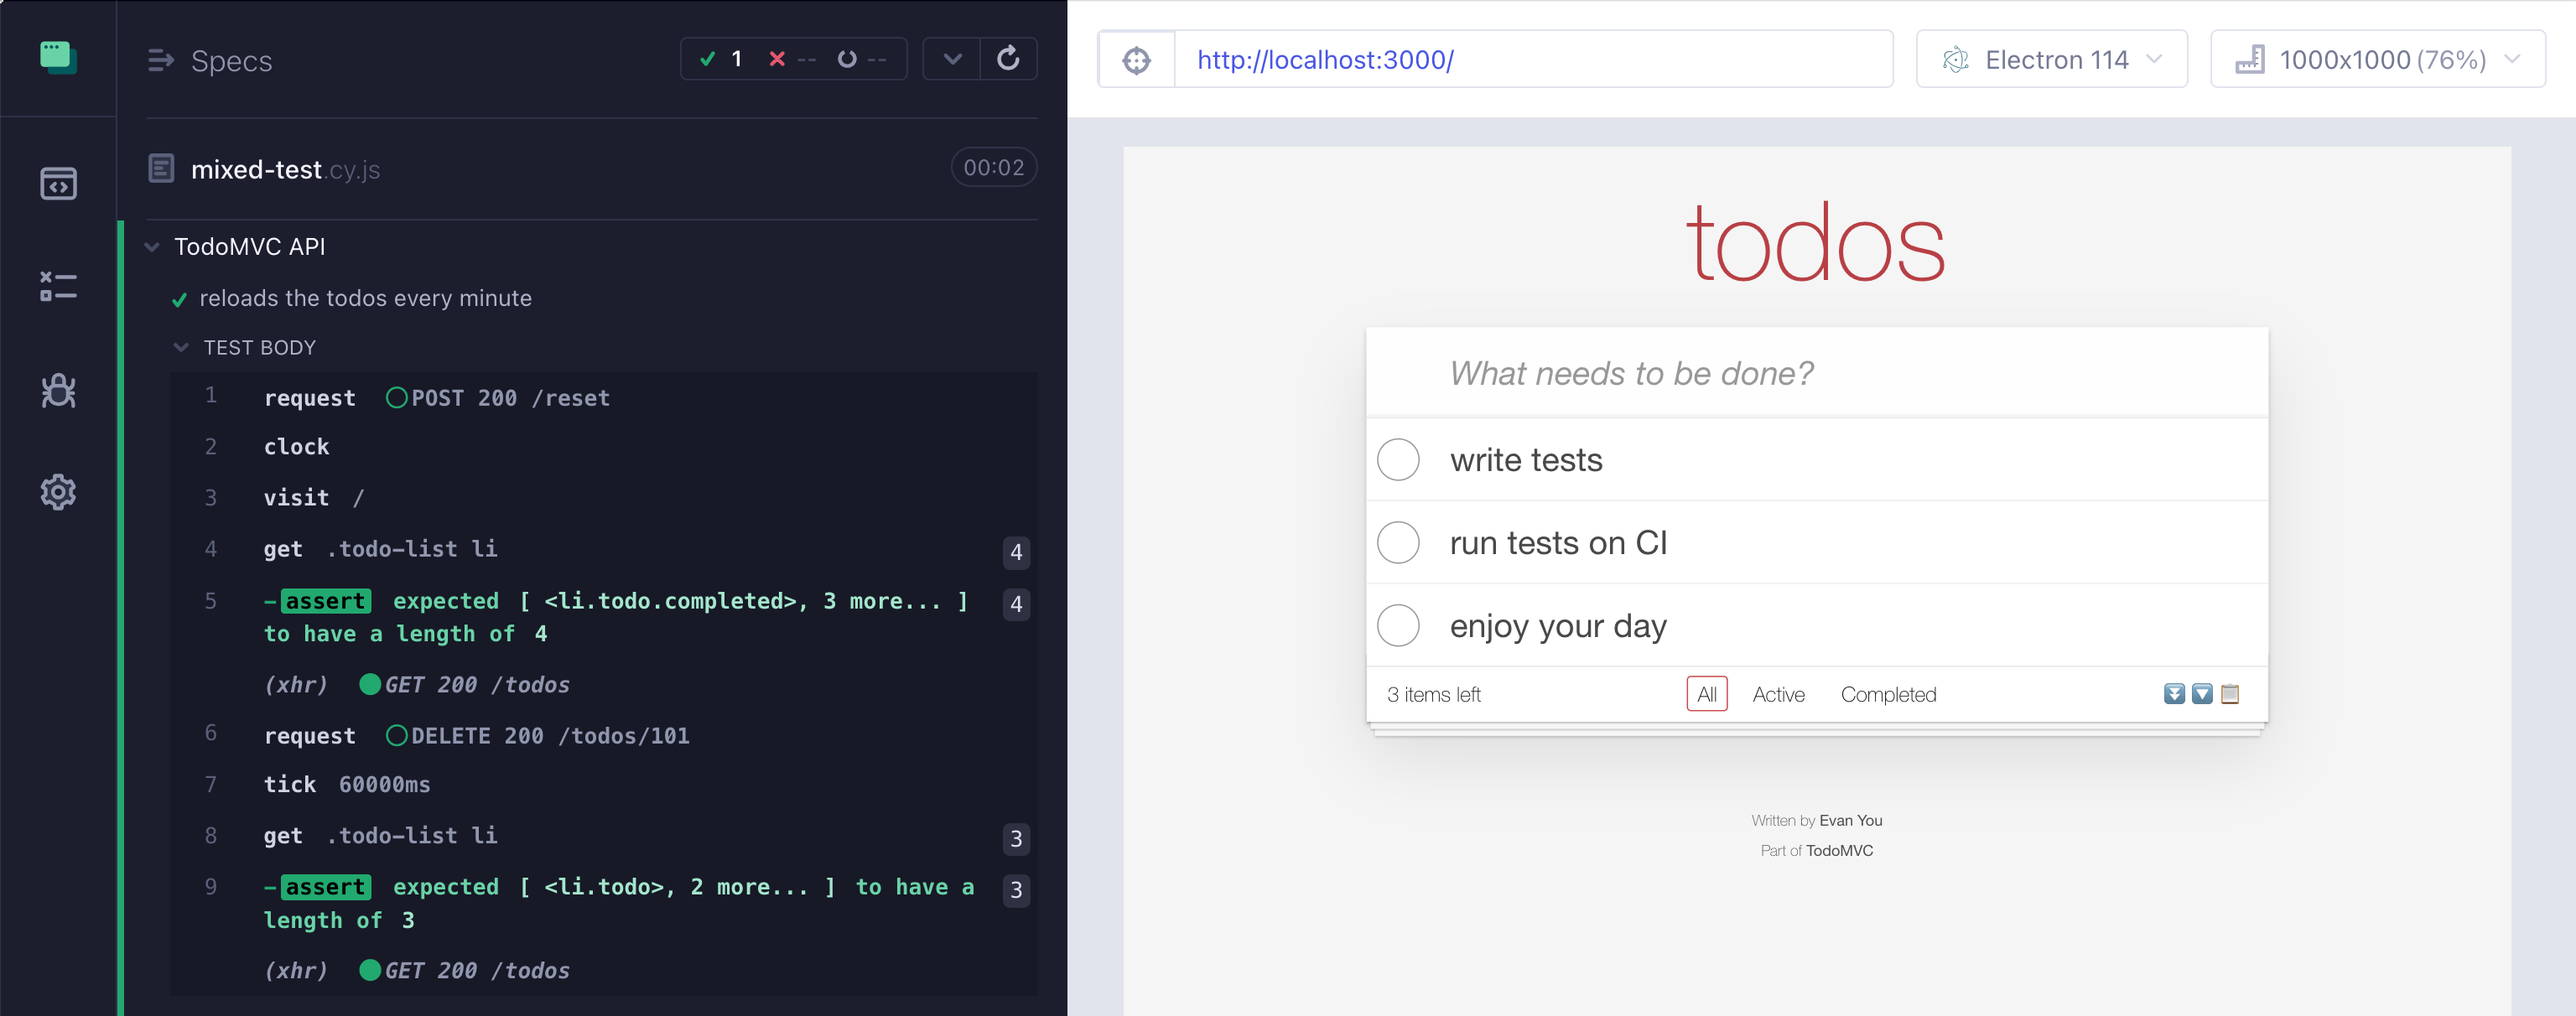Click the Cypress logo at top left
The width and height of the screenshot is (2576, 1016).
coord(58,57)
